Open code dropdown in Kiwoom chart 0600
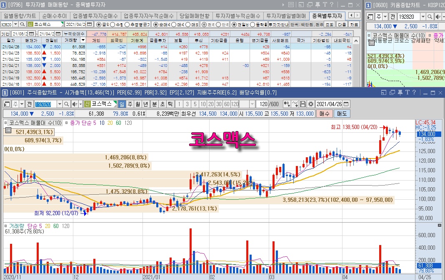Screen dimensions: 445x280 (422, 17)
